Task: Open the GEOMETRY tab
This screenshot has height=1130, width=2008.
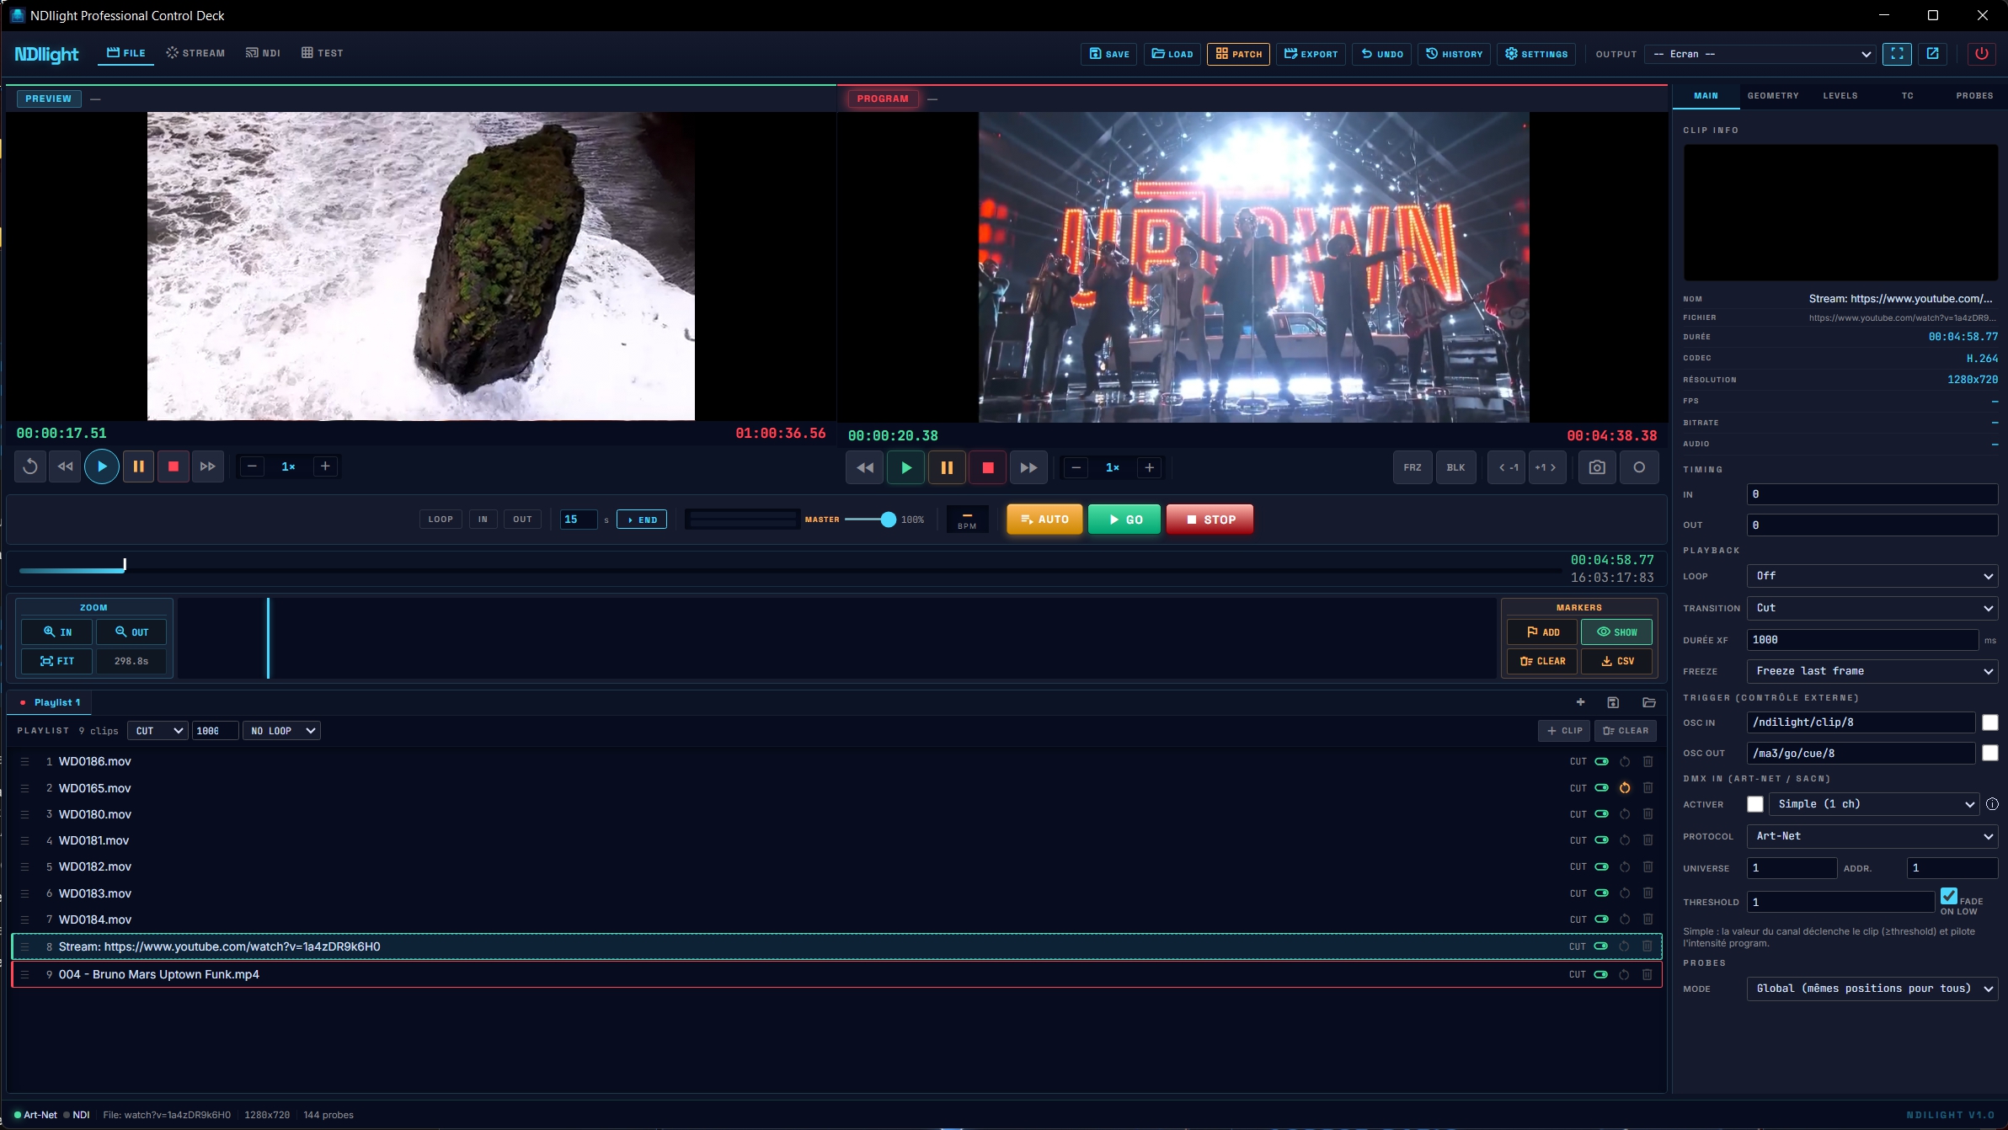Action: coord(1773,96)
